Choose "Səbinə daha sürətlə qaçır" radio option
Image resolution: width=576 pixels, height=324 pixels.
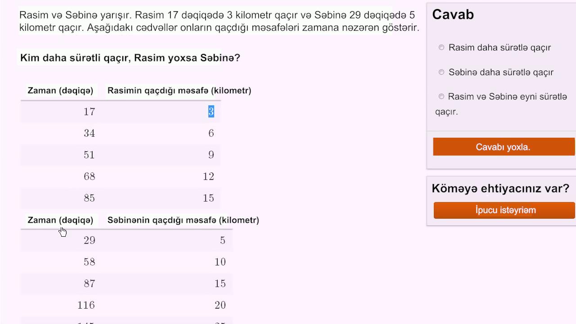pos(441,72)
